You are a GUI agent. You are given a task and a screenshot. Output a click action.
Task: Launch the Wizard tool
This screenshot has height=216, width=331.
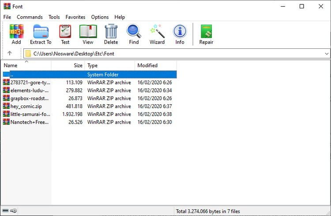157,34
